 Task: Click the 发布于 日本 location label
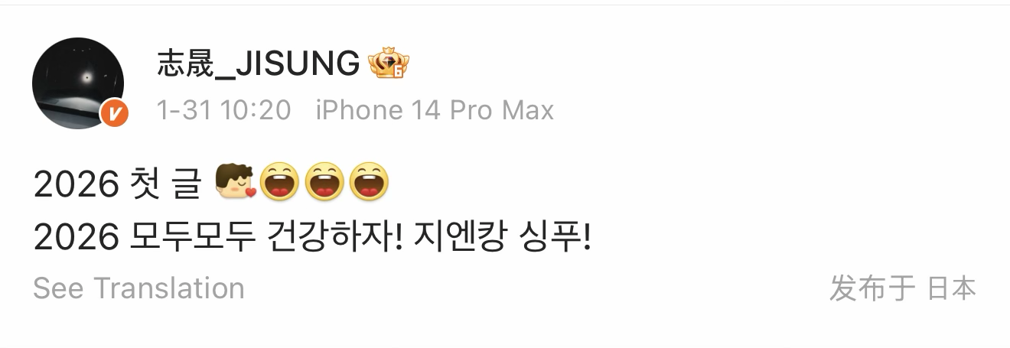pos(904,288)
